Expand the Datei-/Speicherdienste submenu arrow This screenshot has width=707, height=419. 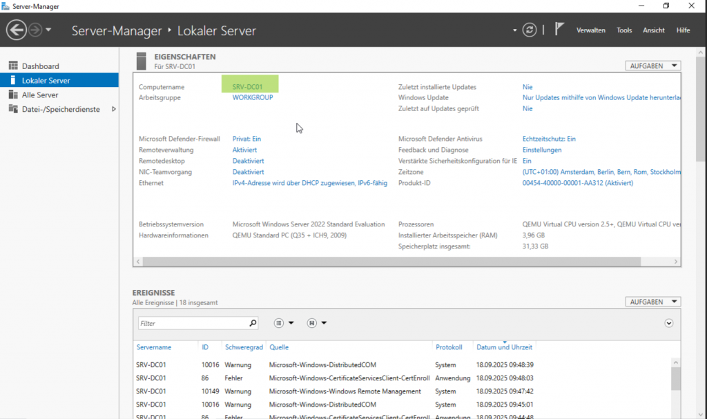click(x=113, y=110)
